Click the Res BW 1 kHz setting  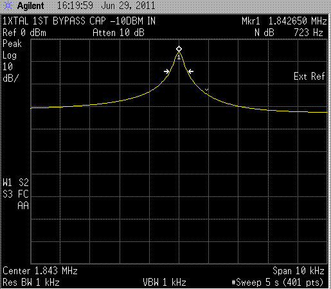pyautogui.click(x=31, y=283)
